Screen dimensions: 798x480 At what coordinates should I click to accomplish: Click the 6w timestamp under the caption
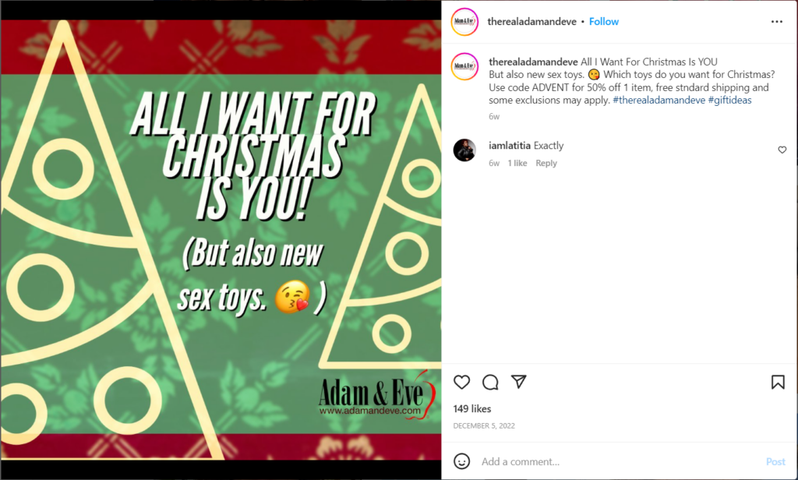pos(493,115)
